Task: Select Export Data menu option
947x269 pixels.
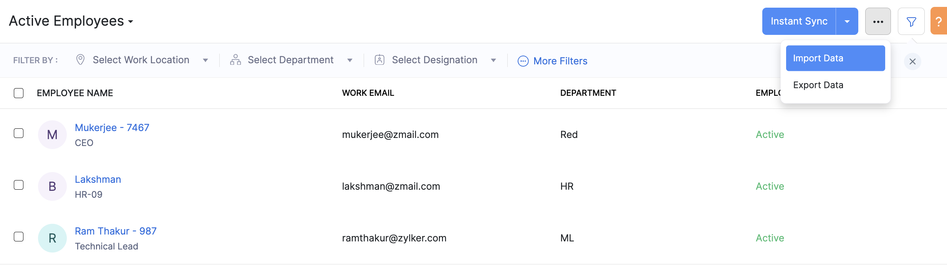Action: pyautogui.click(x=818, y=85)
